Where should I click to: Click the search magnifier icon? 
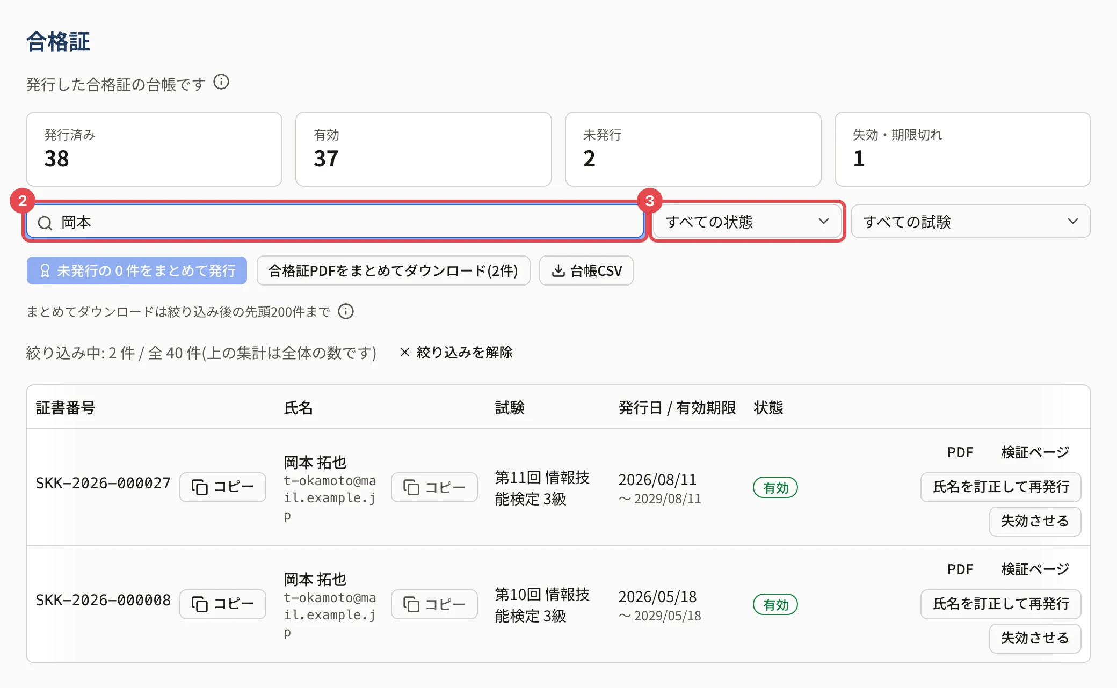pos(45,222)
